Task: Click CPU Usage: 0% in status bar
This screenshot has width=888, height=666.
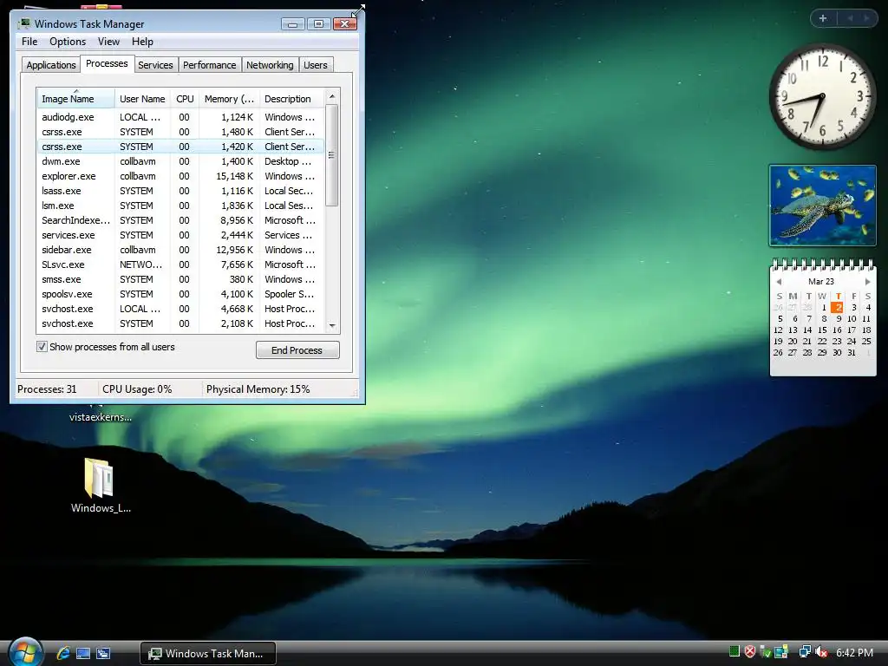Action: (x=137, y=389)
